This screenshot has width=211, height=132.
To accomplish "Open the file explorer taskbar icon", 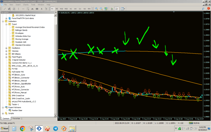I will coord(72,129).
